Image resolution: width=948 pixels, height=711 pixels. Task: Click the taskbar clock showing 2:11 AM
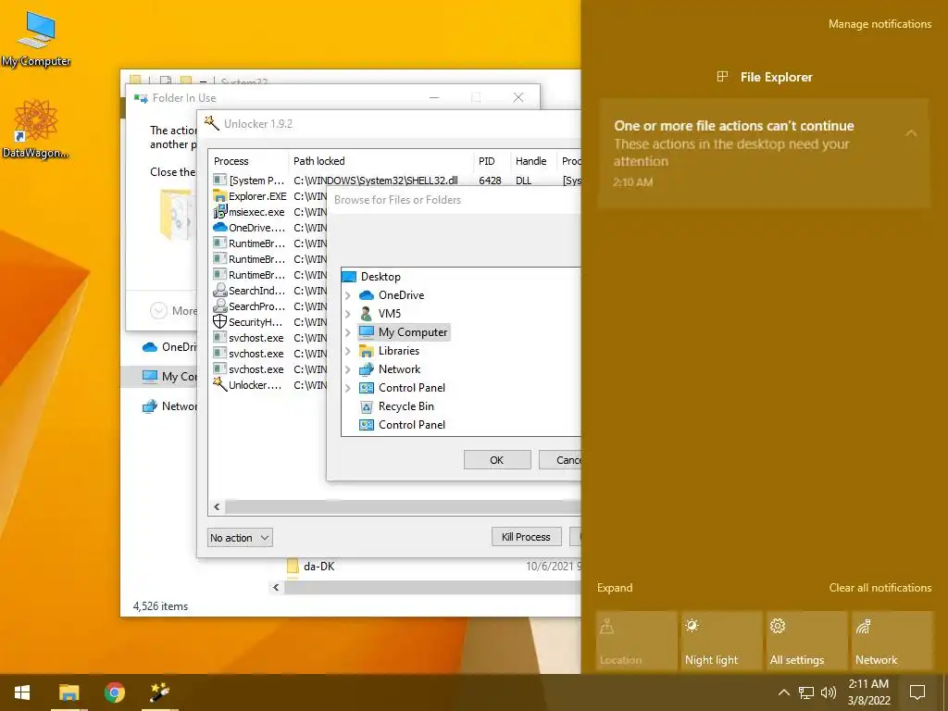(x=868, y=692)
